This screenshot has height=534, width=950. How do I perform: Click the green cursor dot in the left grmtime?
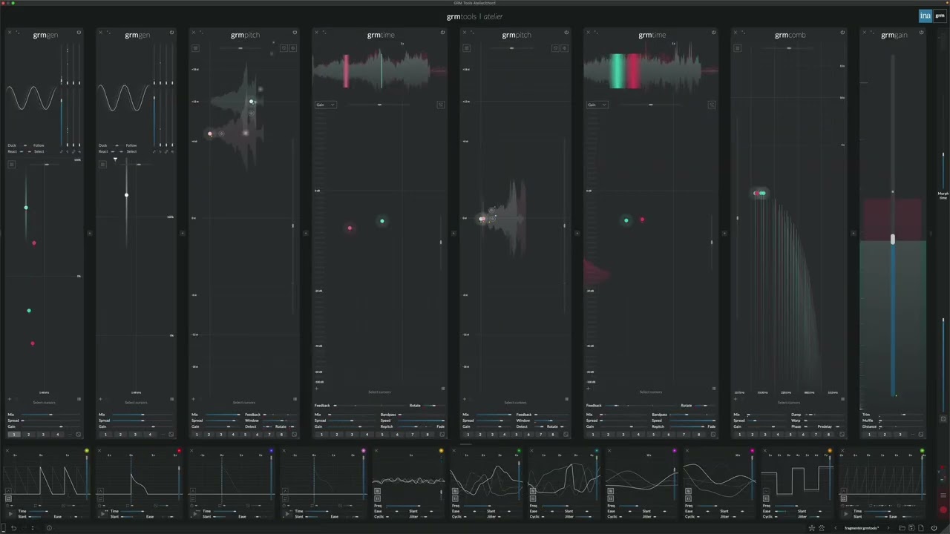pos(382,221)
